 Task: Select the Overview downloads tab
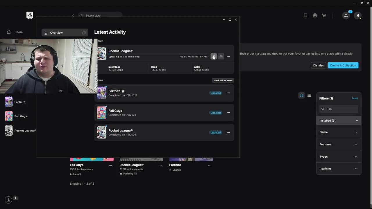click(65, 33)
